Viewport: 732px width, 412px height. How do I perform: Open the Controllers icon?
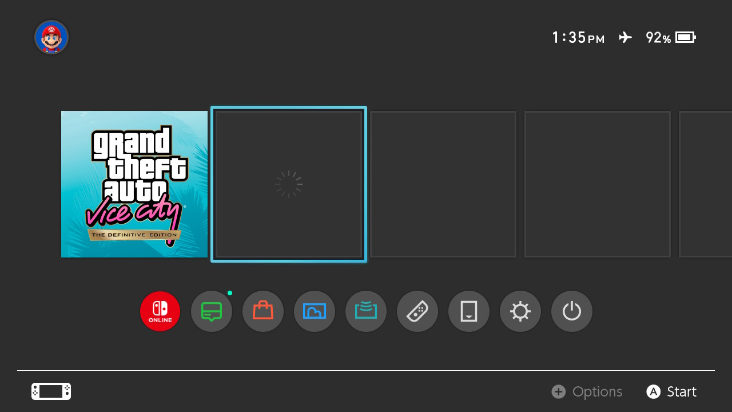pyautogui.click(x=417, y=311)
